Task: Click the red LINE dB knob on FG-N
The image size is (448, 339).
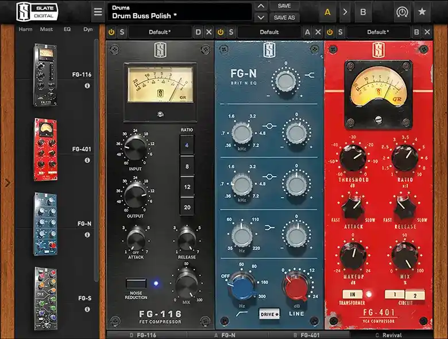Action: 296,286
